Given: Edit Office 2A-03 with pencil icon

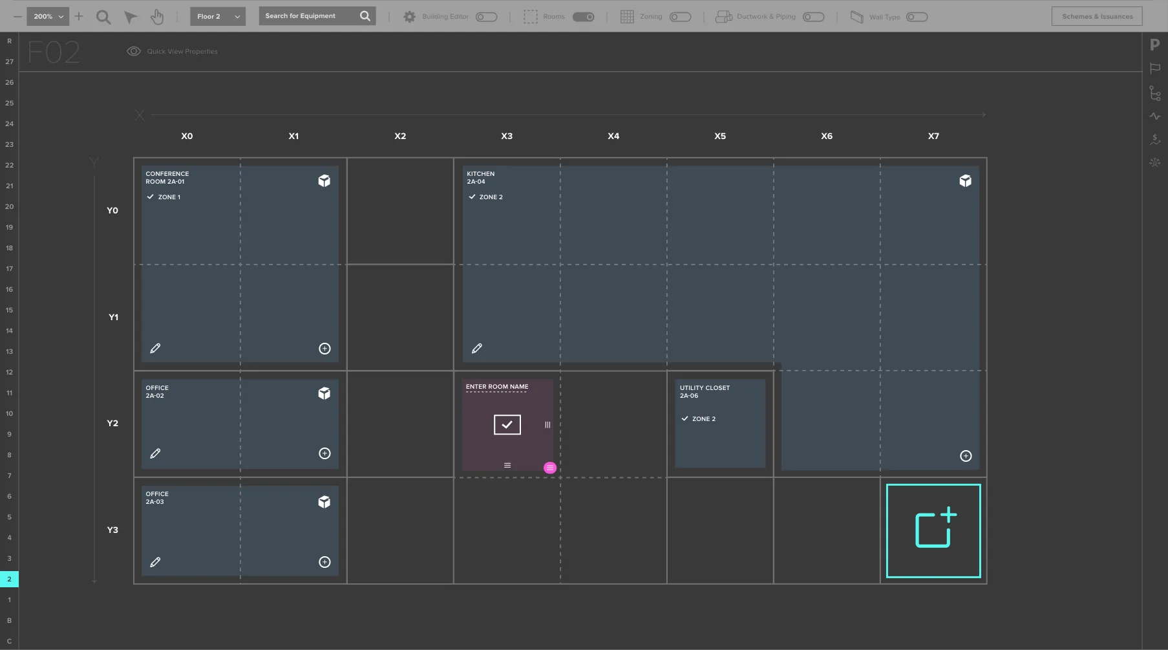Looking at the screenshot, I should [155, 563].
